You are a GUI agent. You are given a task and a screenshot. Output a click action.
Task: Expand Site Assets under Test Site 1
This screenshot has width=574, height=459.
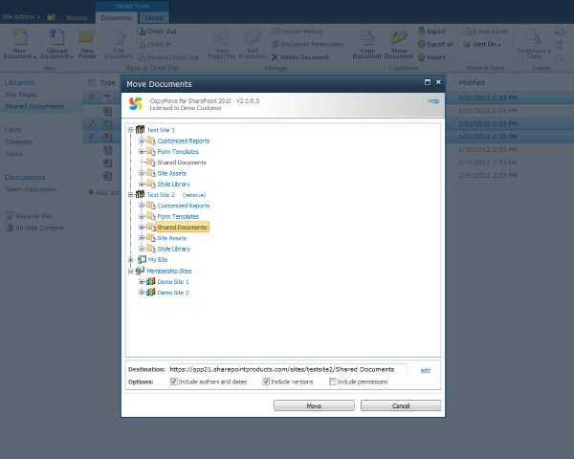(142, 173)
